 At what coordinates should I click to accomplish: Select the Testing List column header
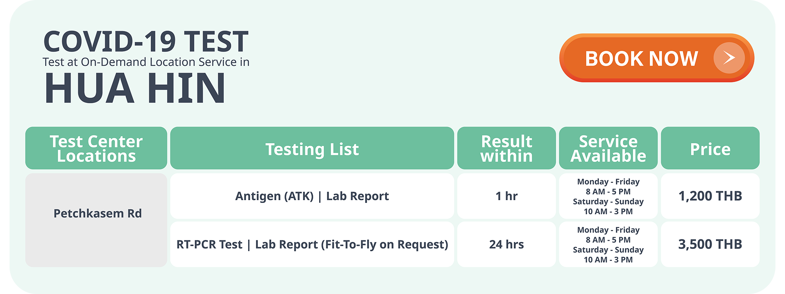312,149
